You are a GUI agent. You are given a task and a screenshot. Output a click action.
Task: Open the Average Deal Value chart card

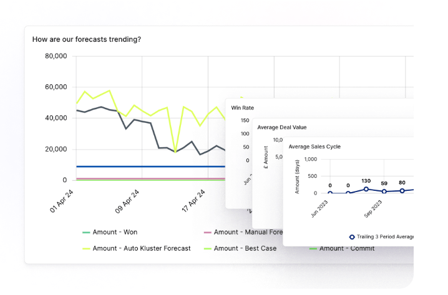pyautogui.click(x=281, y=127)
